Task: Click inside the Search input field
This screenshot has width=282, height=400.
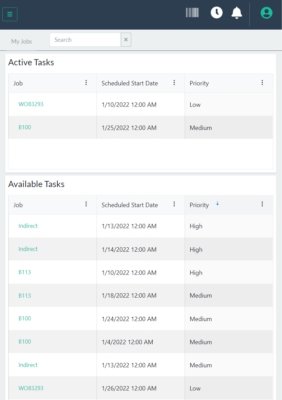Action: [85, 40]
